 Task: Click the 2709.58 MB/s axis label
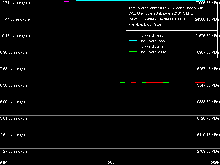tap(208, 151)
